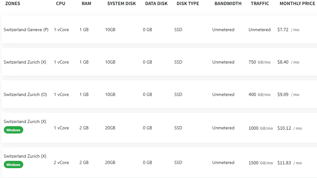The height and width of the screenshot is (178, 317).
Task: Select the Switzerland Geneve (P) plan
Action: [159, 30]
